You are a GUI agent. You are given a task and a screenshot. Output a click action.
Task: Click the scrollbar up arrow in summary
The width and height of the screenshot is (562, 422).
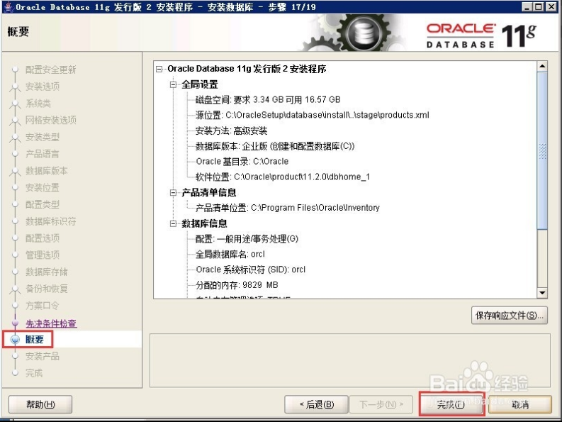(542, 67)
